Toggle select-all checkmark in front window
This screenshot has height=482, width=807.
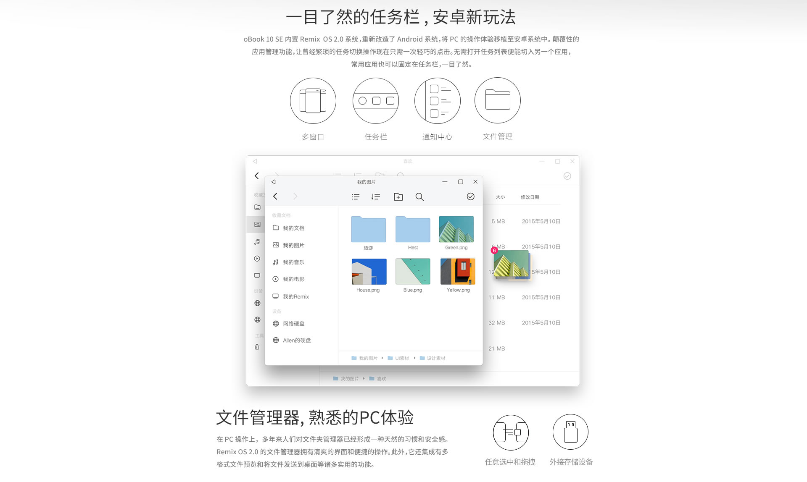tap(471, 196)
